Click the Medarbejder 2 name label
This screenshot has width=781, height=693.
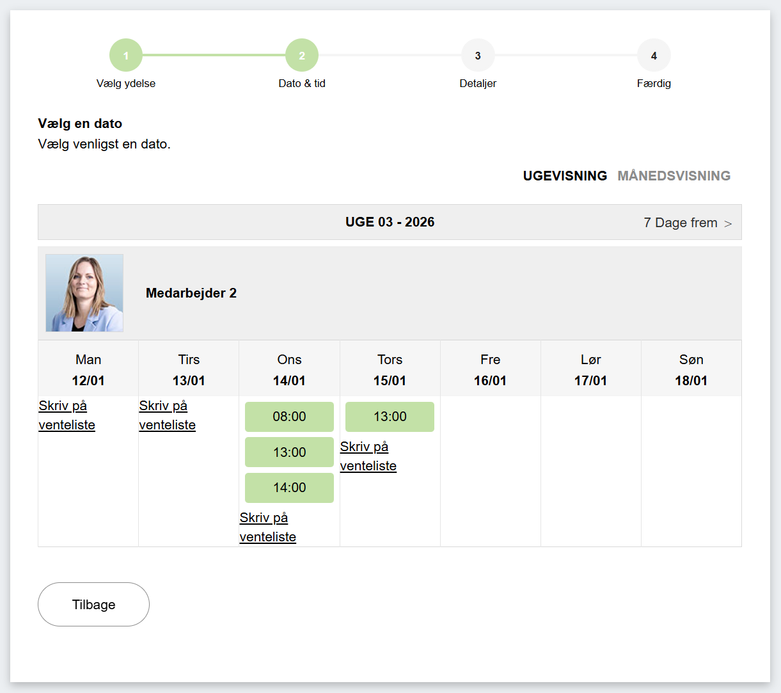(x=191, y=293)
